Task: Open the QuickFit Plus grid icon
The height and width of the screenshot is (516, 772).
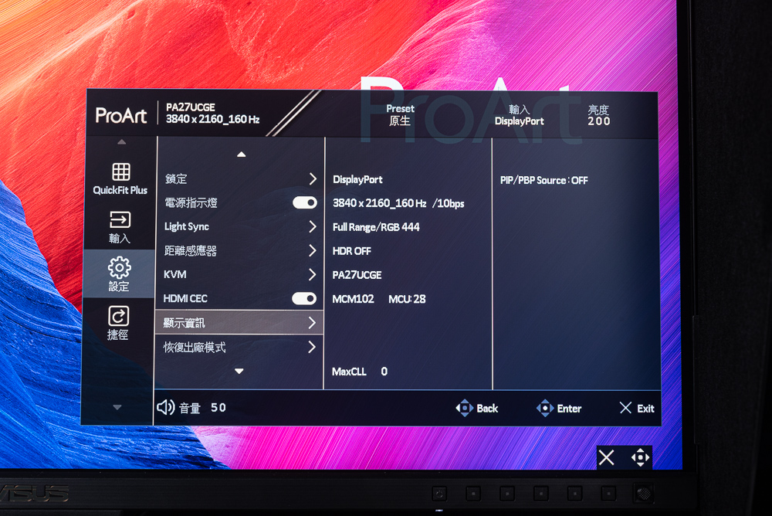Action: tap(120, 172)
